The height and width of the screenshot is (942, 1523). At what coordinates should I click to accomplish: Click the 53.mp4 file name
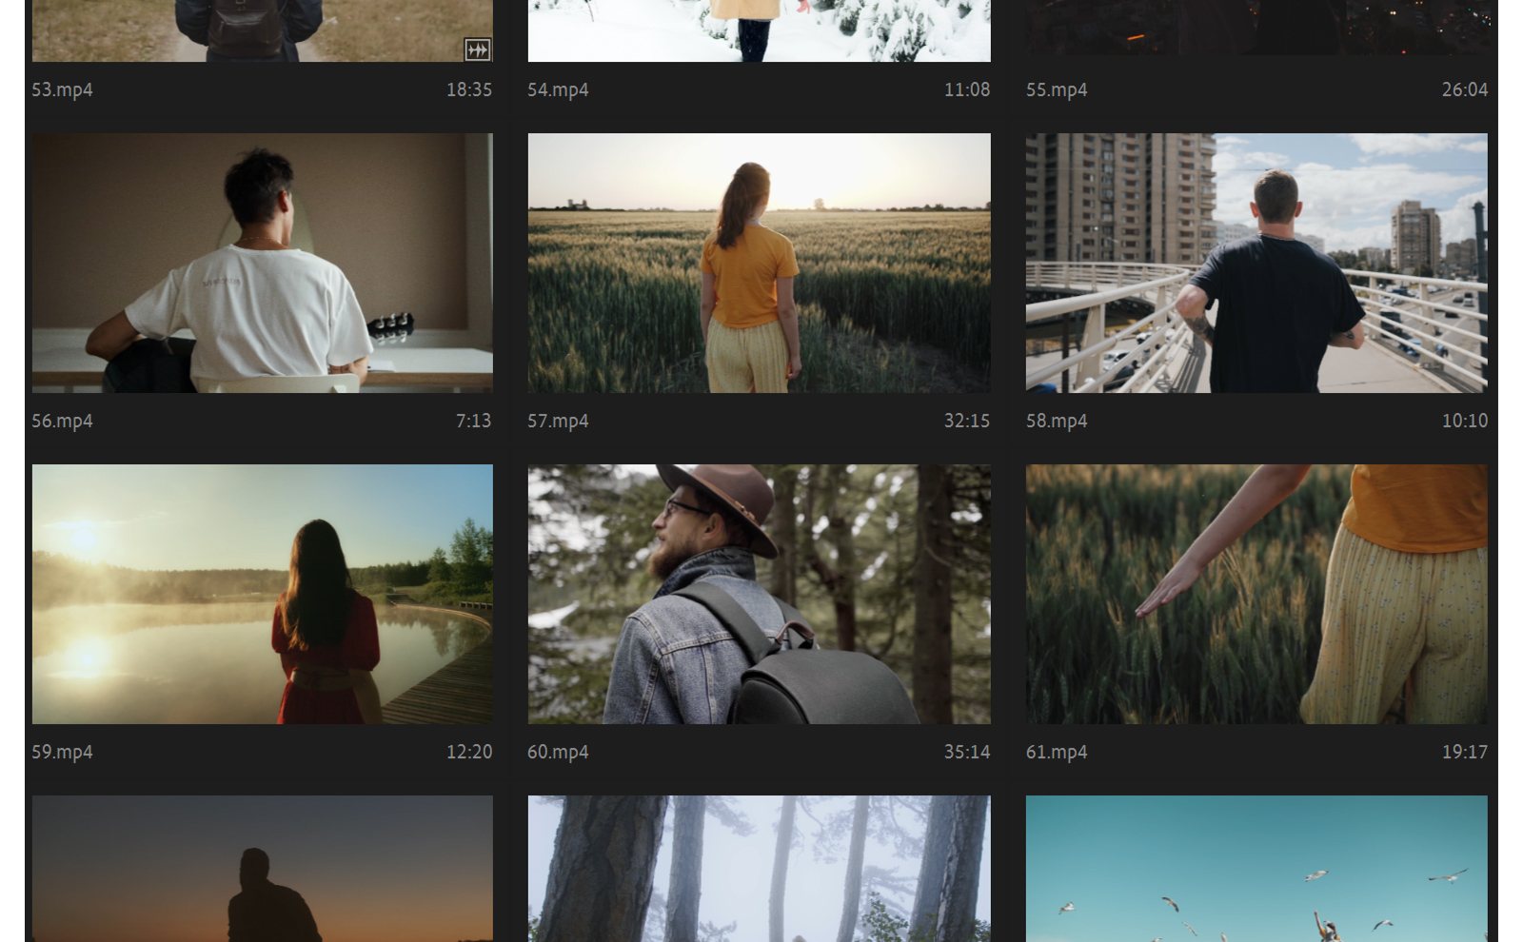point(62,89)
